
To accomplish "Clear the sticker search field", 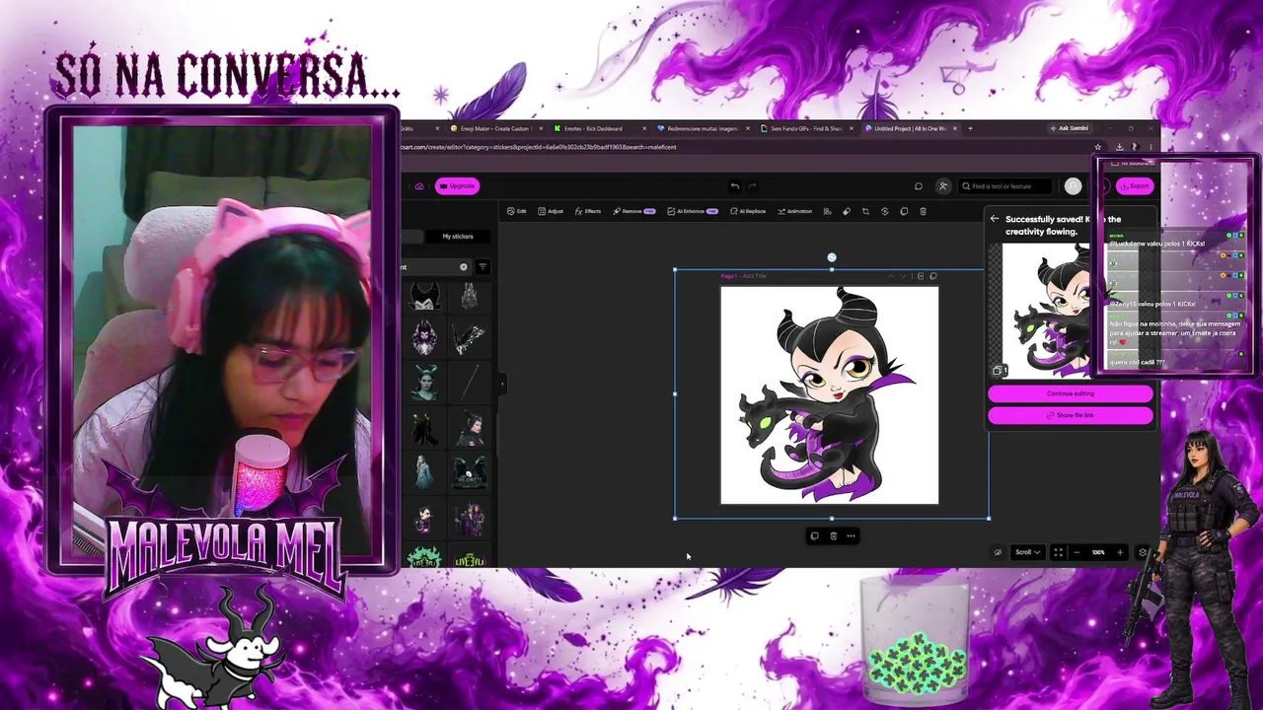I will pyautogui.click(x=464, y=267).
